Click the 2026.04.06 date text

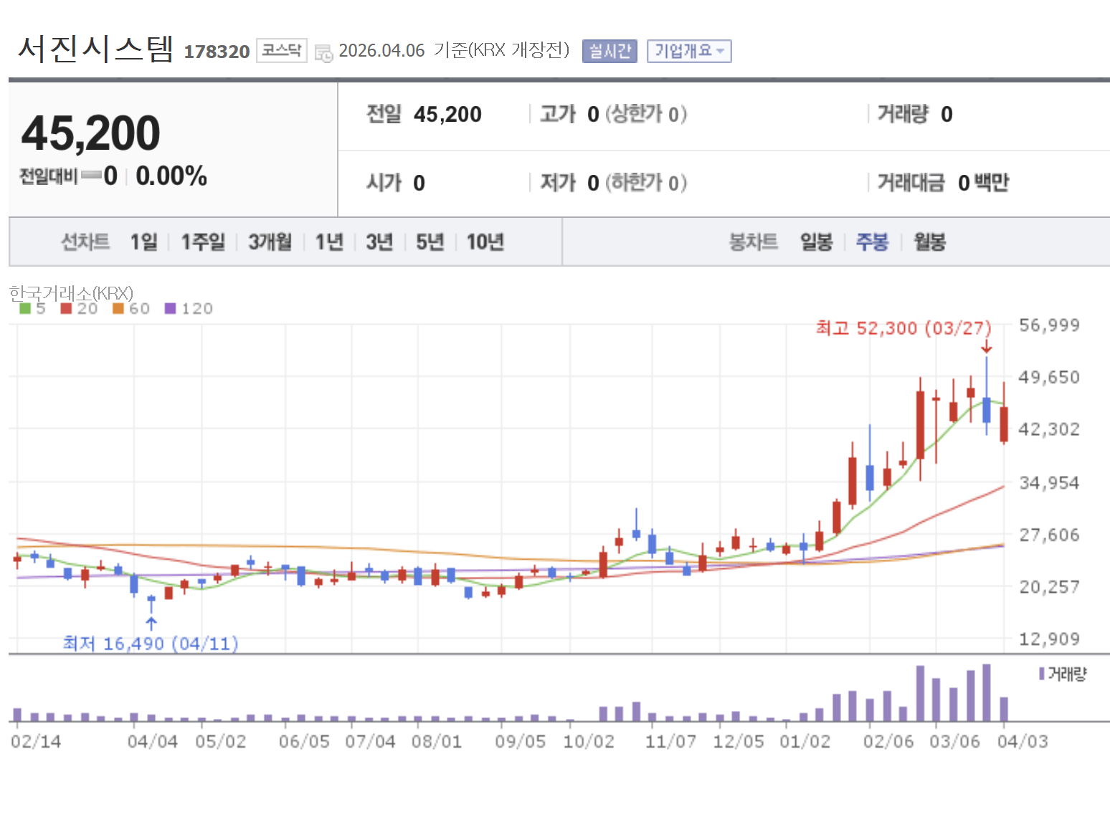[x=381, y=51]
